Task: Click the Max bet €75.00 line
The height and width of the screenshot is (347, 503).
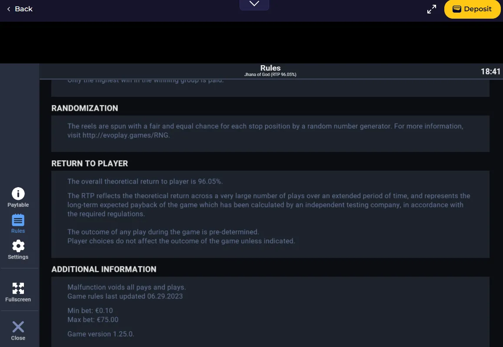Action: coord(93,320)
